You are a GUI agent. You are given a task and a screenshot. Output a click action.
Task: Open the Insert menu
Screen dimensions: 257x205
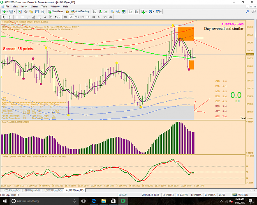pyautogui.click(x=24, y=7)
